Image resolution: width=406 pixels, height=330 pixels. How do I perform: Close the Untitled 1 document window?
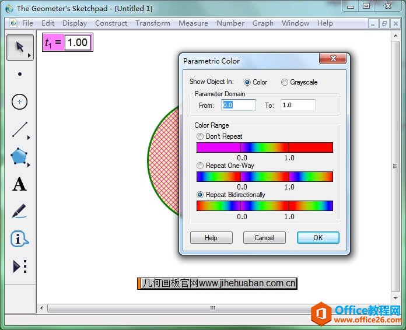coord(395,24)
